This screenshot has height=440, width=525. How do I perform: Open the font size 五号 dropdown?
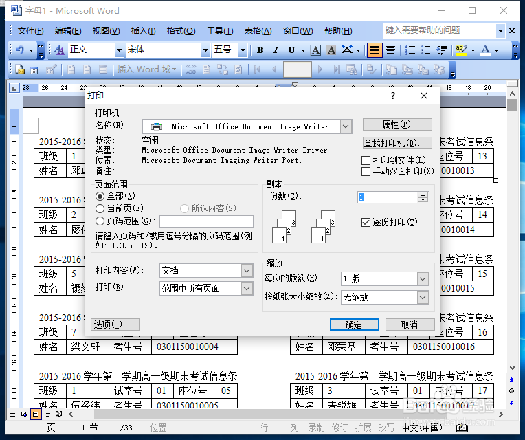coord(243,50)
